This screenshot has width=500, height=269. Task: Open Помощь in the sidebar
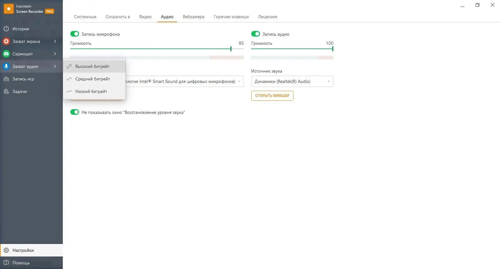point(31,263)
